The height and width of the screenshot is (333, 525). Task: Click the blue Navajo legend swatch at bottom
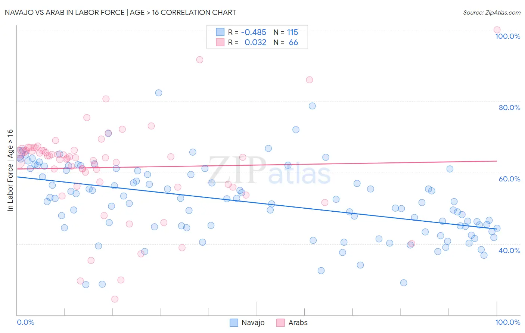click(234, 323)
